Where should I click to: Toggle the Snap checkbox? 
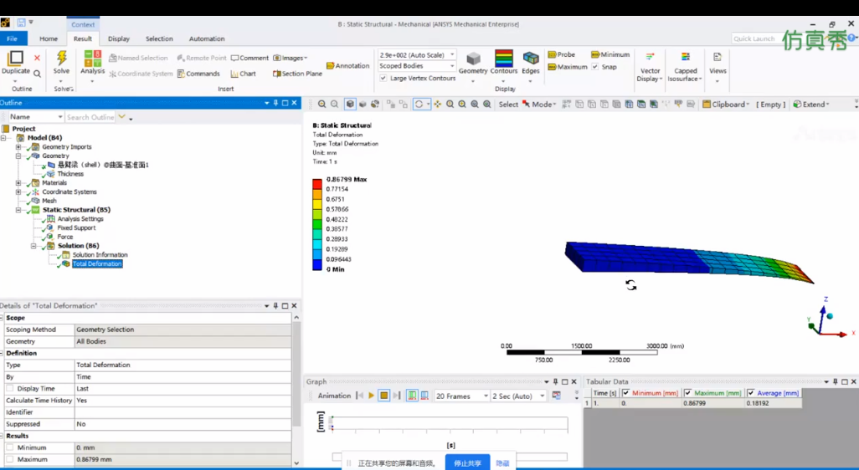[x=595, y=67]
